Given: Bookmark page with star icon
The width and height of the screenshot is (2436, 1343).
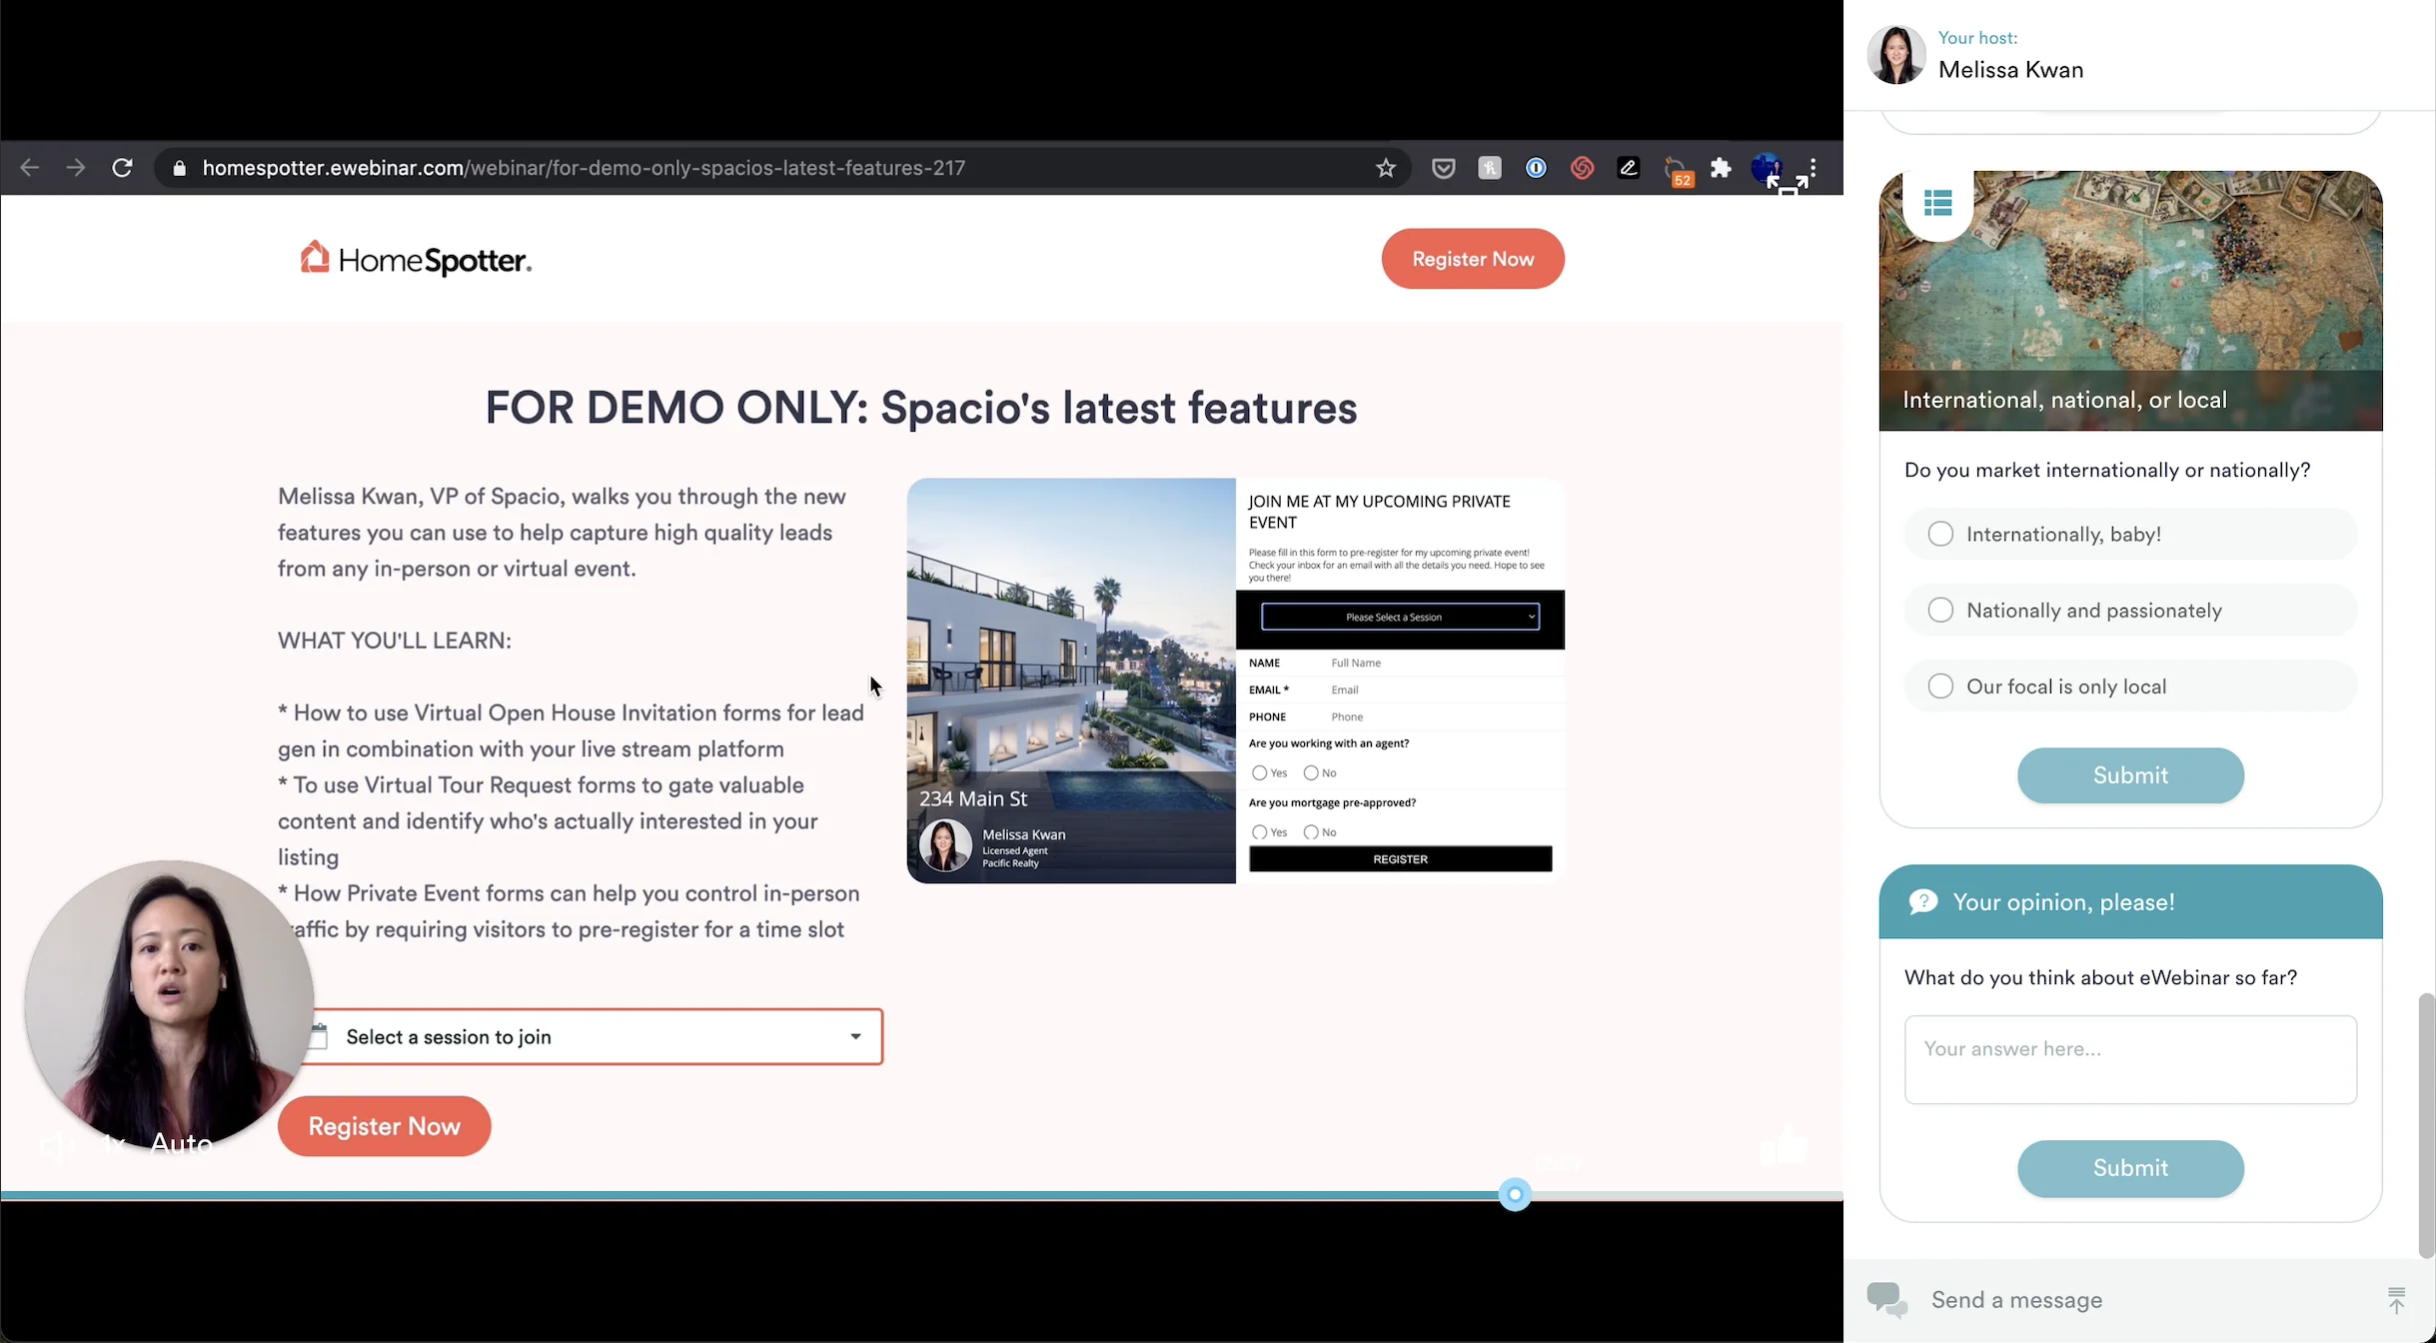Looking at the screenshot, I should (1385, 168).
